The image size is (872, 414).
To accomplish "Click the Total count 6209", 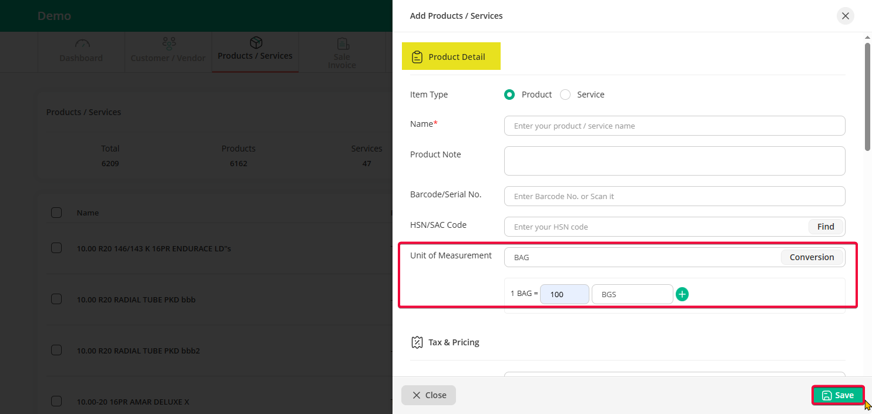I will pyautogui.click(x=110, y=163).
